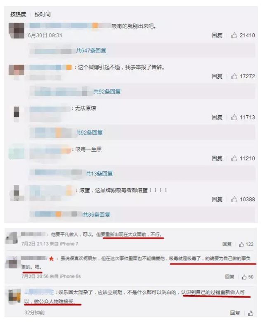The width and height of the screenshot is (262, 322).
Task: Open the 共92条回复 under 举报 comment
Action: click(107, 91)
